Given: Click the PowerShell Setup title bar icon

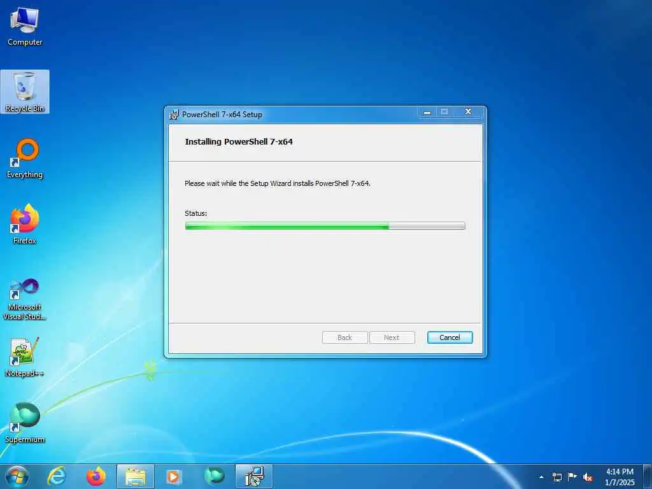Looking at the screenshot, I should tap(174, 115).
